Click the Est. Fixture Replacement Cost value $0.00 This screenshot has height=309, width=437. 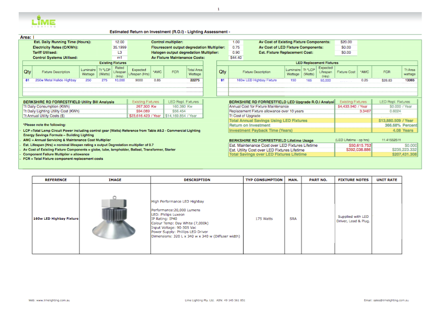[346, 52]
